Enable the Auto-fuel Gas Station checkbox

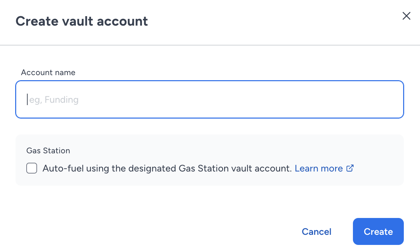pyautogui.click(x=32, y=168)
